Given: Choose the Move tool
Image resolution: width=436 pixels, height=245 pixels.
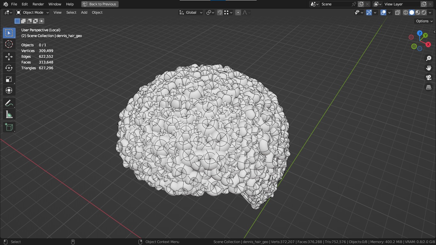Looking at the screenshot, I should tap(9, 57).
